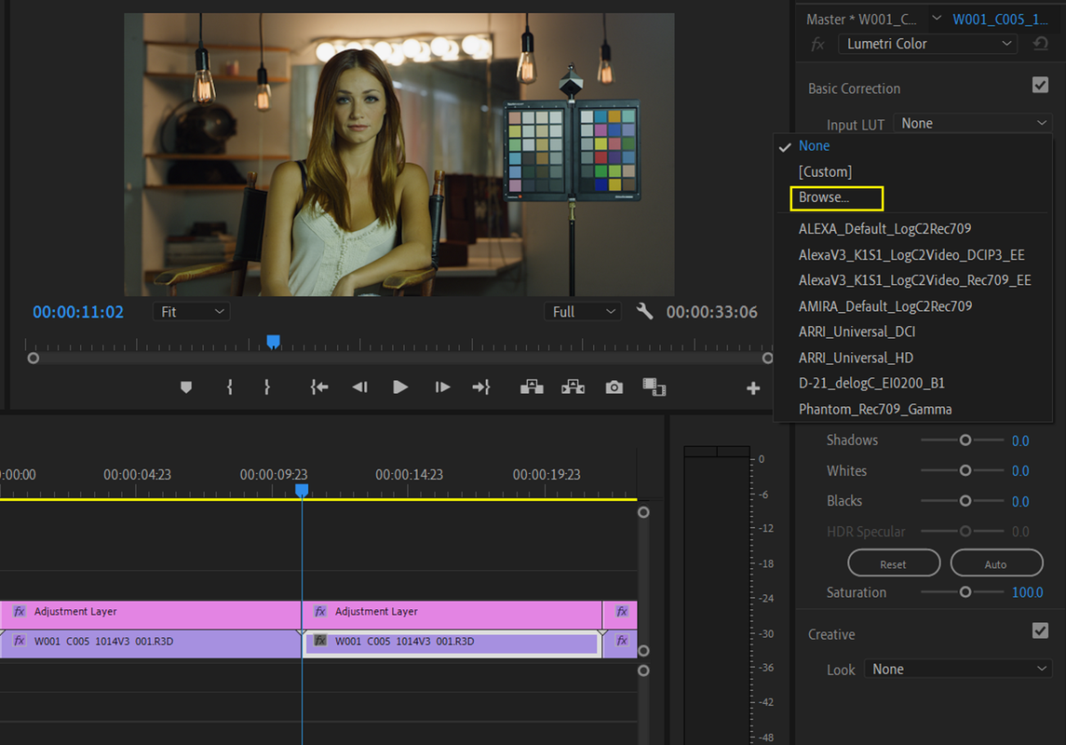Go to In point

tap(318, 387)
